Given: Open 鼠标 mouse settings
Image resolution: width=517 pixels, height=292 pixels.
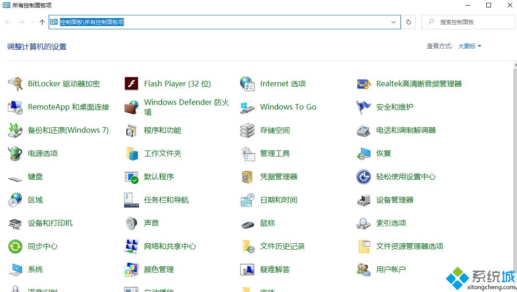Looking at the screenshot, I should 268,223.
